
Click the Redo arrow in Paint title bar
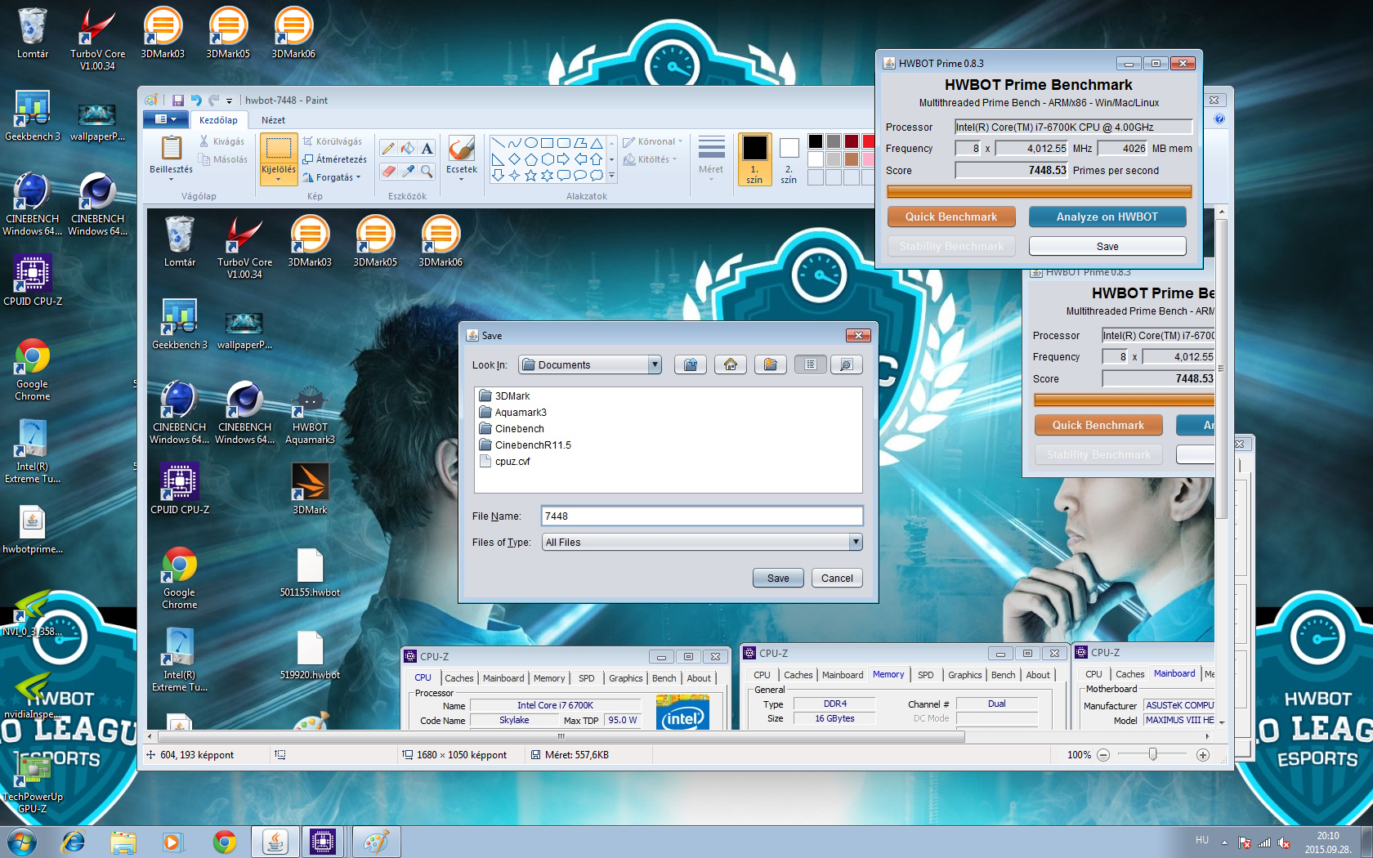[x=214, y=101]
